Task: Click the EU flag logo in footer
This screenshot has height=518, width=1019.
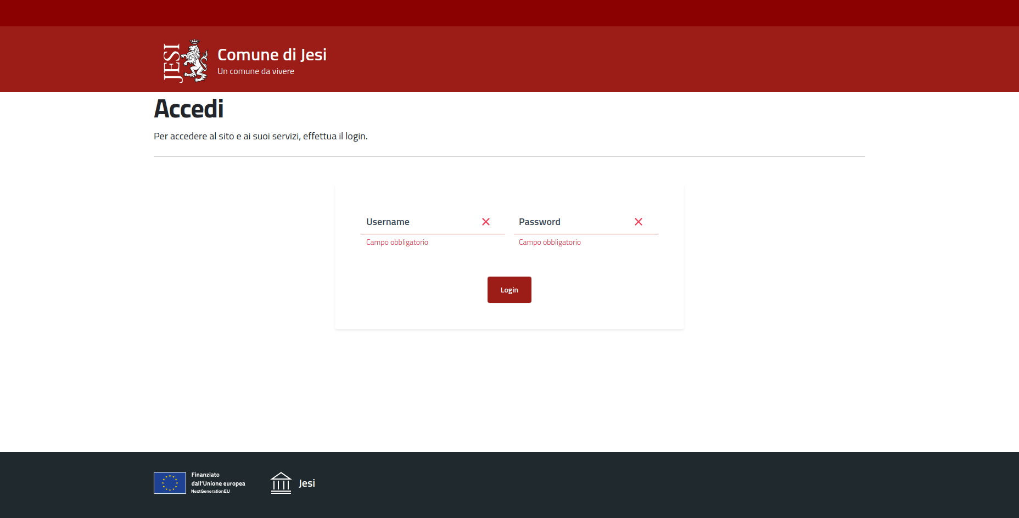Action: pos(170,483)
